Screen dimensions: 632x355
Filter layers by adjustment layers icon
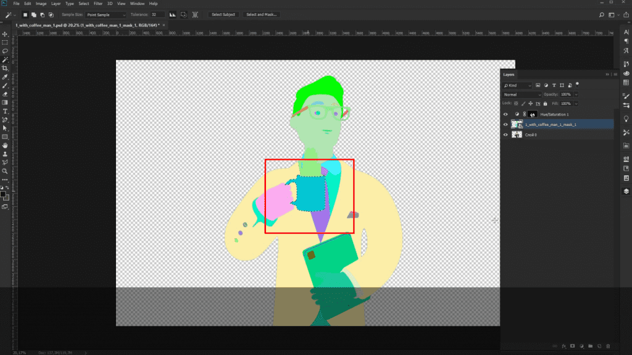546,86
